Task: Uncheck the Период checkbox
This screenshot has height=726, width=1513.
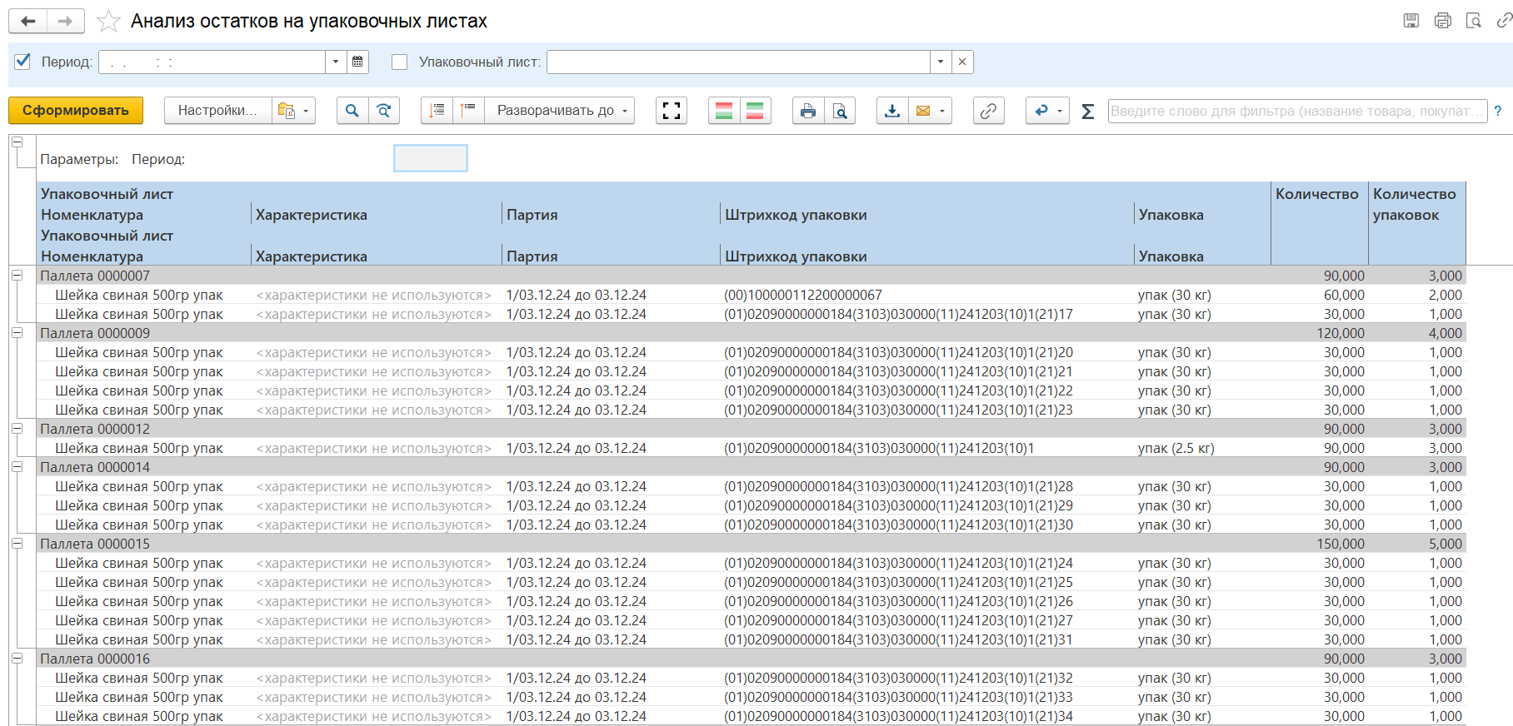Action: [x=23, y=62]
